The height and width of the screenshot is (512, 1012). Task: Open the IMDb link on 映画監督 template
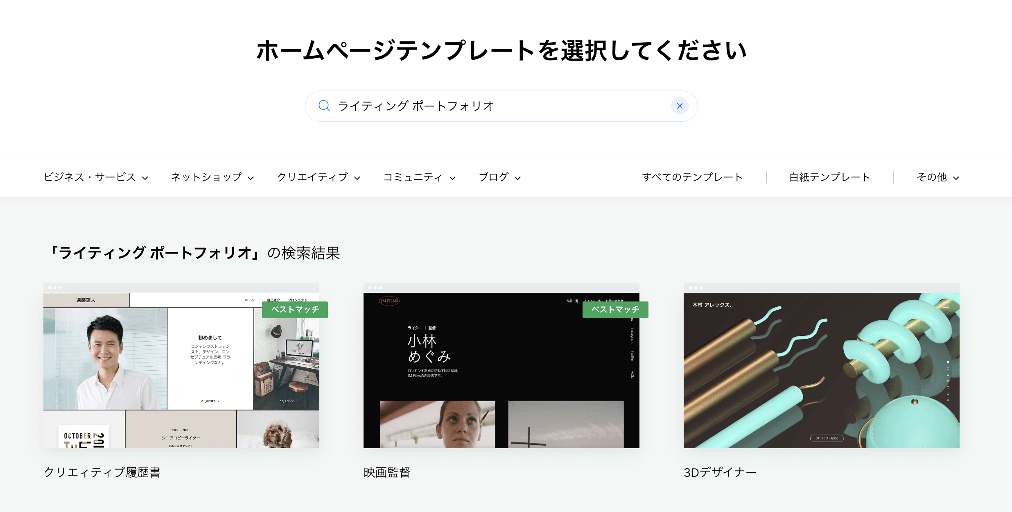(632, 373)
